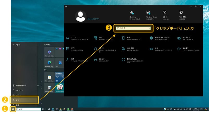Open the volume icon in system tray

(x=181, y=109)
